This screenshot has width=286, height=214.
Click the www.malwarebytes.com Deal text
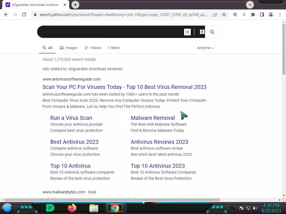pos(69,192)
